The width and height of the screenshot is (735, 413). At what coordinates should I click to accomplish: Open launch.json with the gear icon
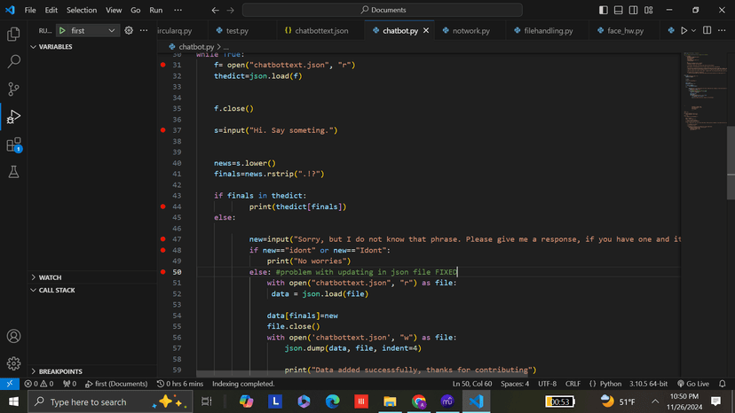coord(129,30)
